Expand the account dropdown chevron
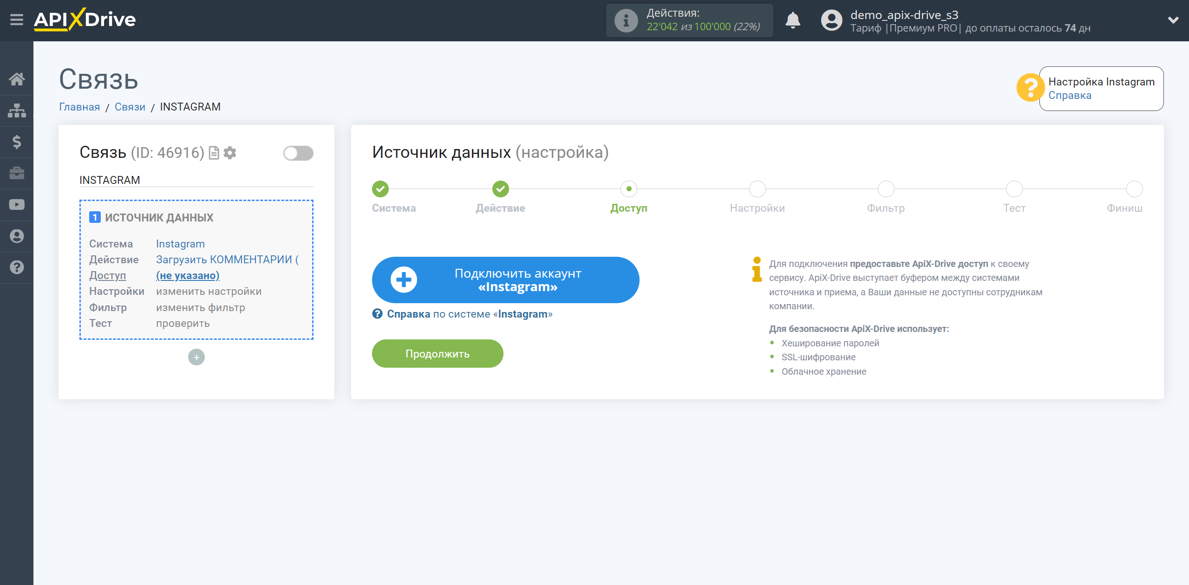This screenshot has width=1189, height=585. click(1173, 20)
